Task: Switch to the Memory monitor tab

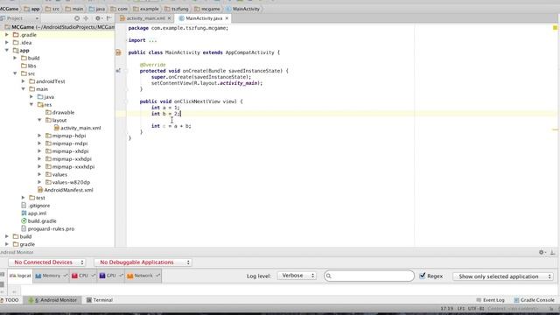Action: click(51, 276)
